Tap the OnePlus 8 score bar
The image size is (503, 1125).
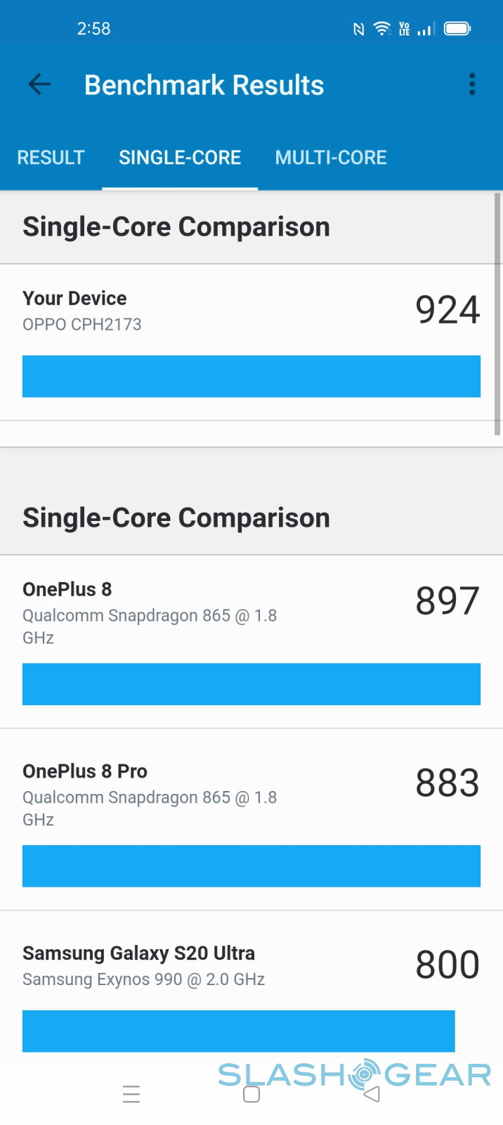pos(251,684)
